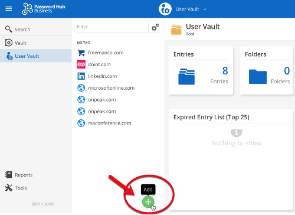Select User Vault in the sidebar
Image resolution: width=295 pixels, height=215 pixels.
[36, 56]
